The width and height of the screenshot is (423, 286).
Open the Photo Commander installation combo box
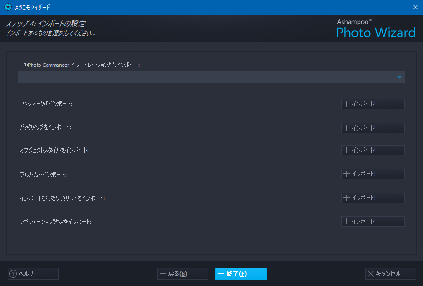pos(212,77)
